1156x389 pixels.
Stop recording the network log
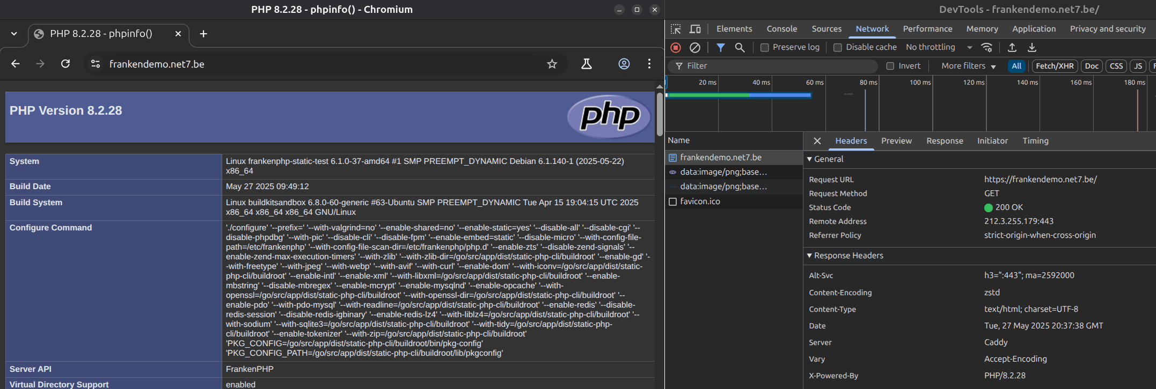click(x=676, y=48)
